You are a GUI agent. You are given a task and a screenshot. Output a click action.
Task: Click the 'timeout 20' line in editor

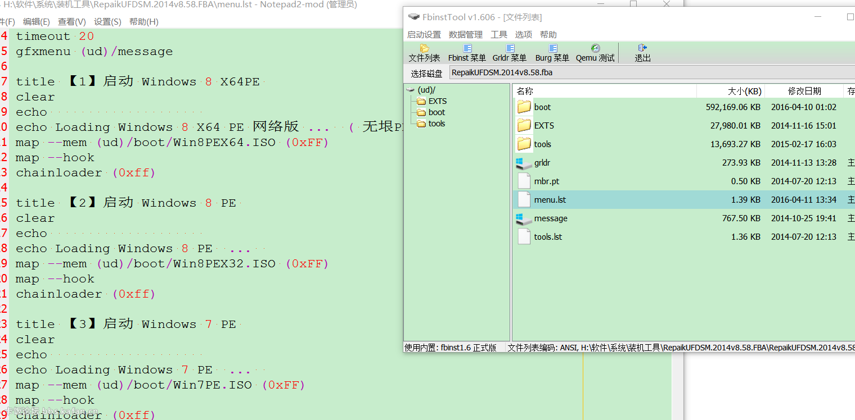(55, 36)
